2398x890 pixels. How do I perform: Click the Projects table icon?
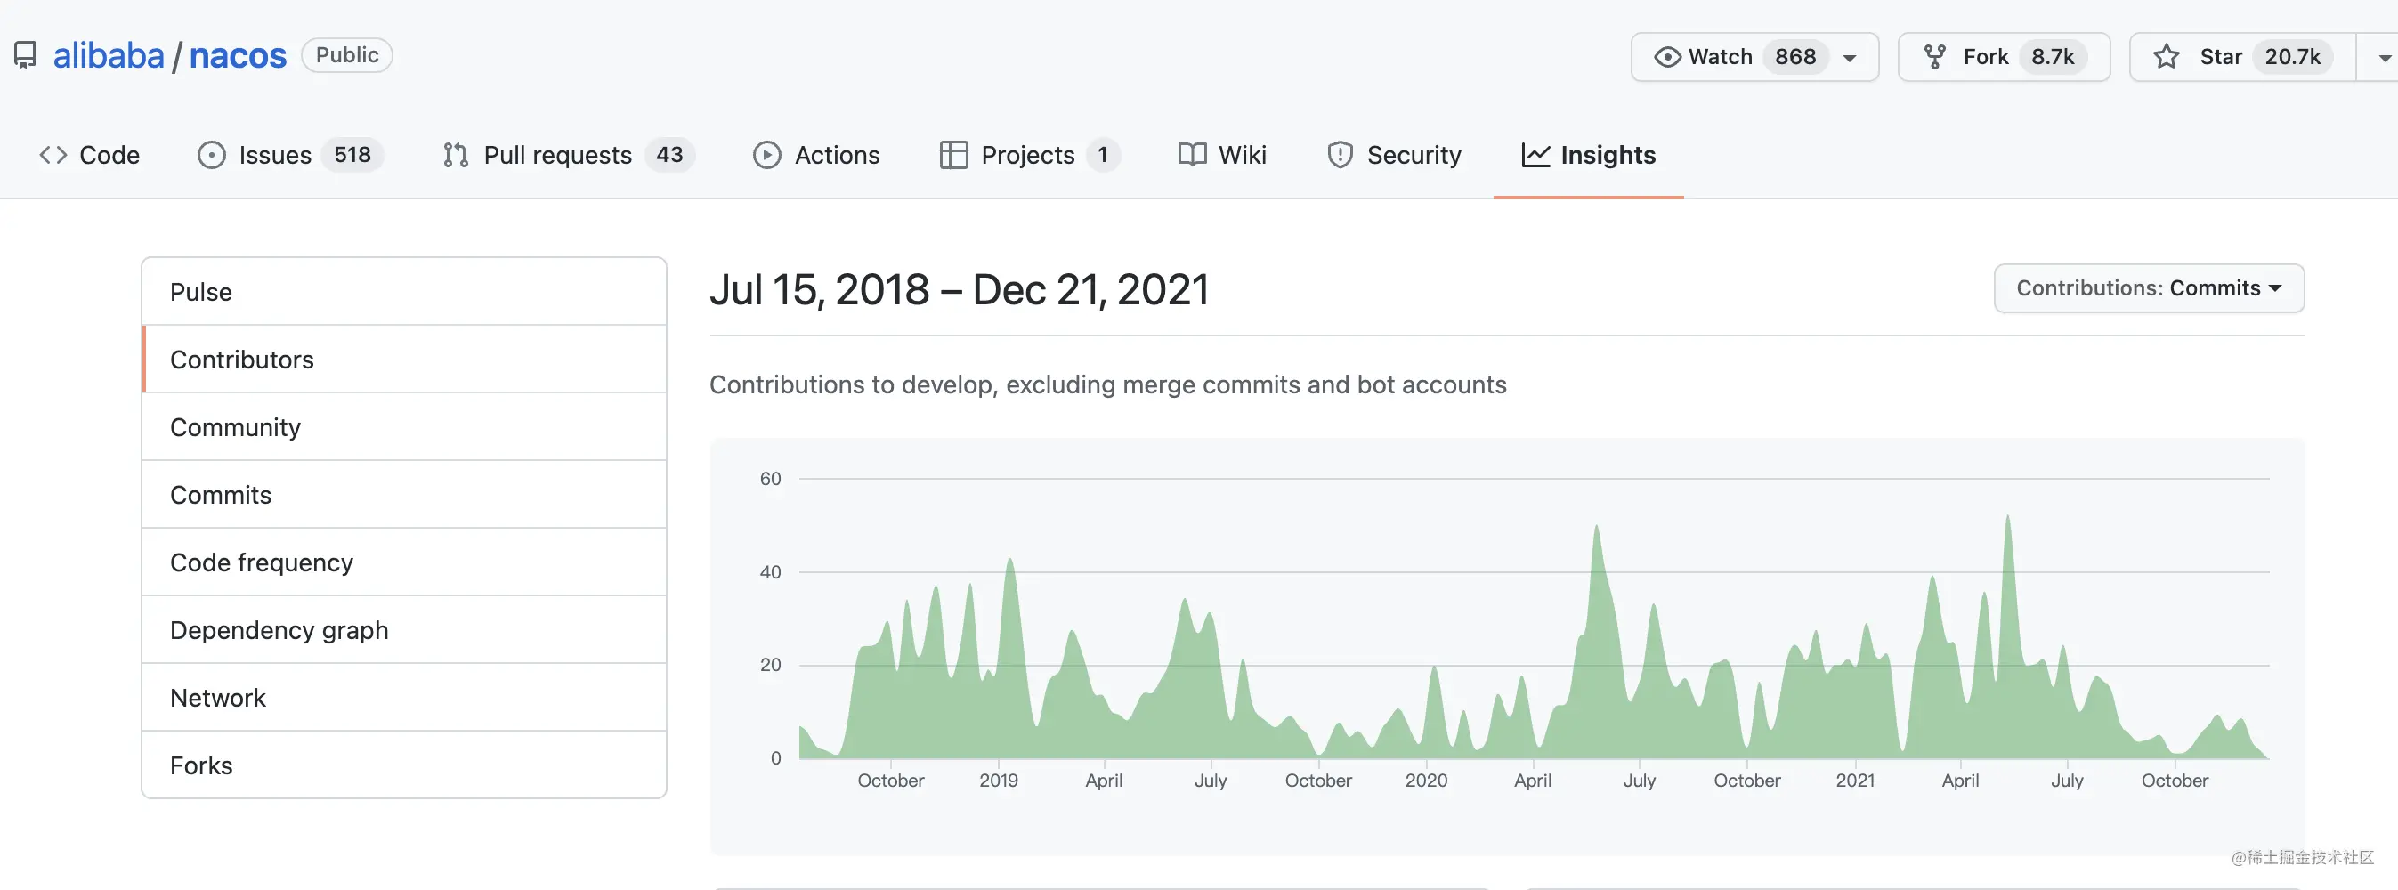(953, 155)
